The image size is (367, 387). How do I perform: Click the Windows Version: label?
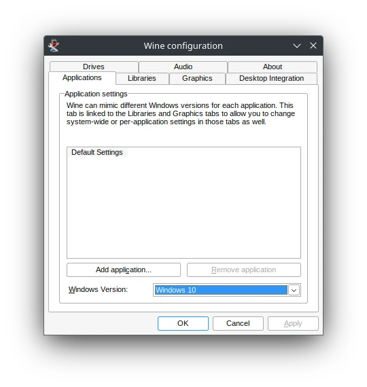click(x=98, y=289)
